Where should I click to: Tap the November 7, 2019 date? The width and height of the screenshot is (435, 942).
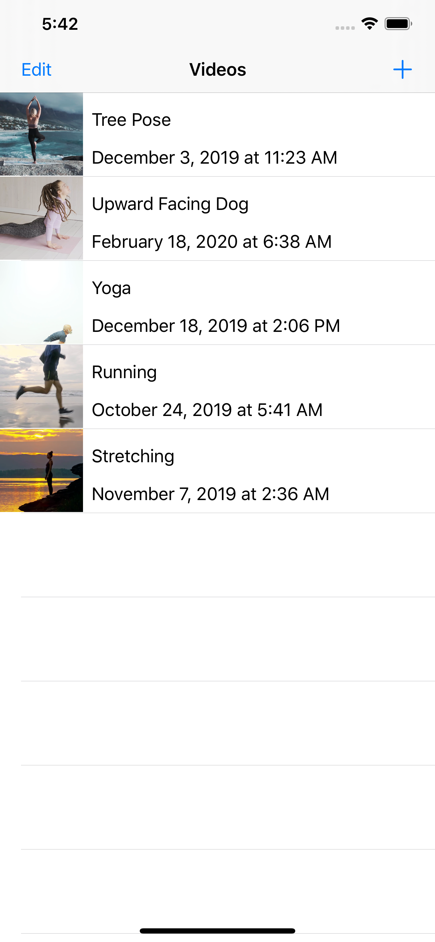210,494
